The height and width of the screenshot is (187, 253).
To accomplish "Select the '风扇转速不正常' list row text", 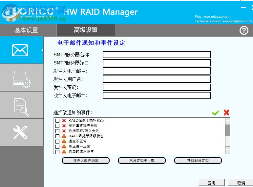I will pyautogui.click(x=81, y=152).
